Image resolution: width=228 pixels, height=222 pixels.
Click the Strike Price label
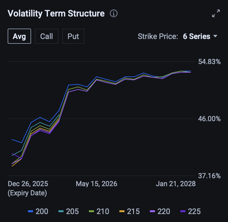click(158, 36)
